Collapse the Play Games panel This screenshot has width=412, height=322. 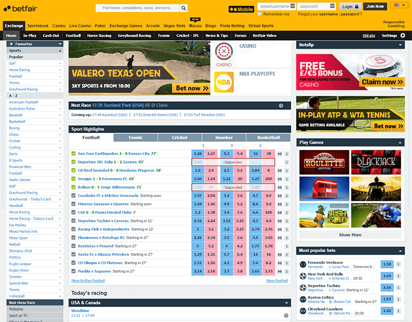400,142
